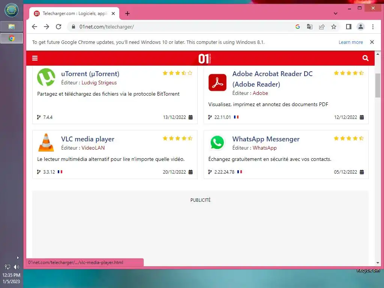
Task: Click the 01net search magnifier icon
Action: pyautogui.click(x=365, y=58)
